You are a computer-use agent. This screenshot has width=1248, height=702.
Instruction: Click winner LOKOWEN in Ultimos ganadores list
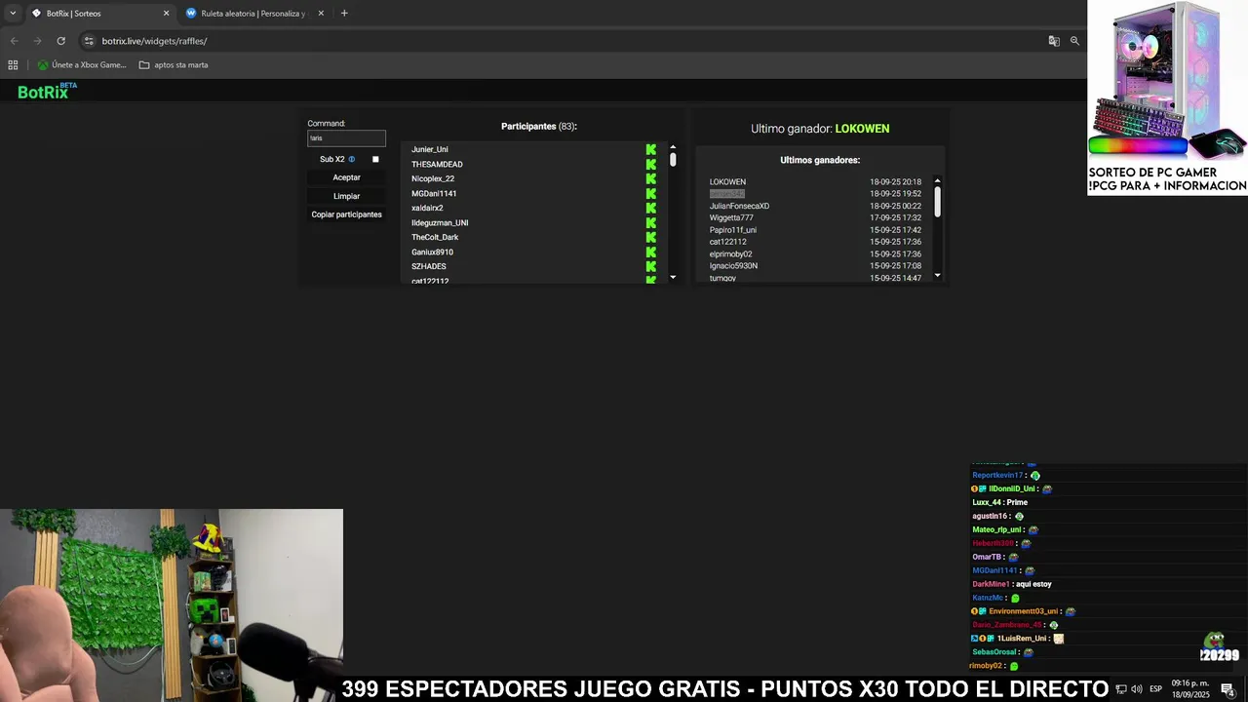727,182
